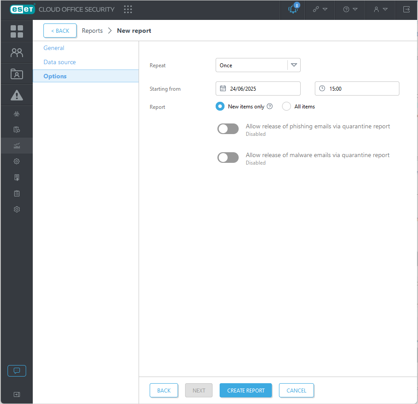This screenshot has height=404, width=418.
Task: Toggle allow release of phishing emails
Action: (228, 129)
